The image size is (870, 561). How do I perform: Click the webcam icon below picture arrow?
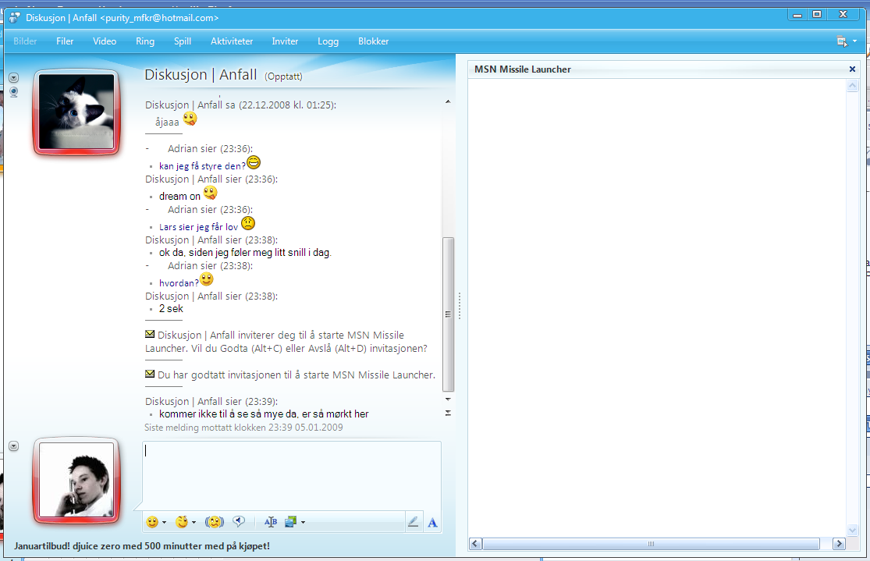tap(14, 92)
